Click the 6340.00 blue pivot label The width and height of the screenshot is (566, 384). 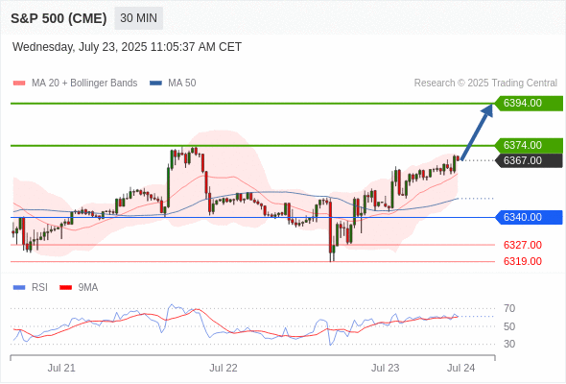point(529,218)
